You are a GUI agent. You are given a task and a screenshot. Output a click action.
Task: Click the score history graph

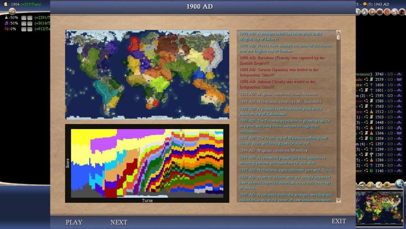[147, 163]
